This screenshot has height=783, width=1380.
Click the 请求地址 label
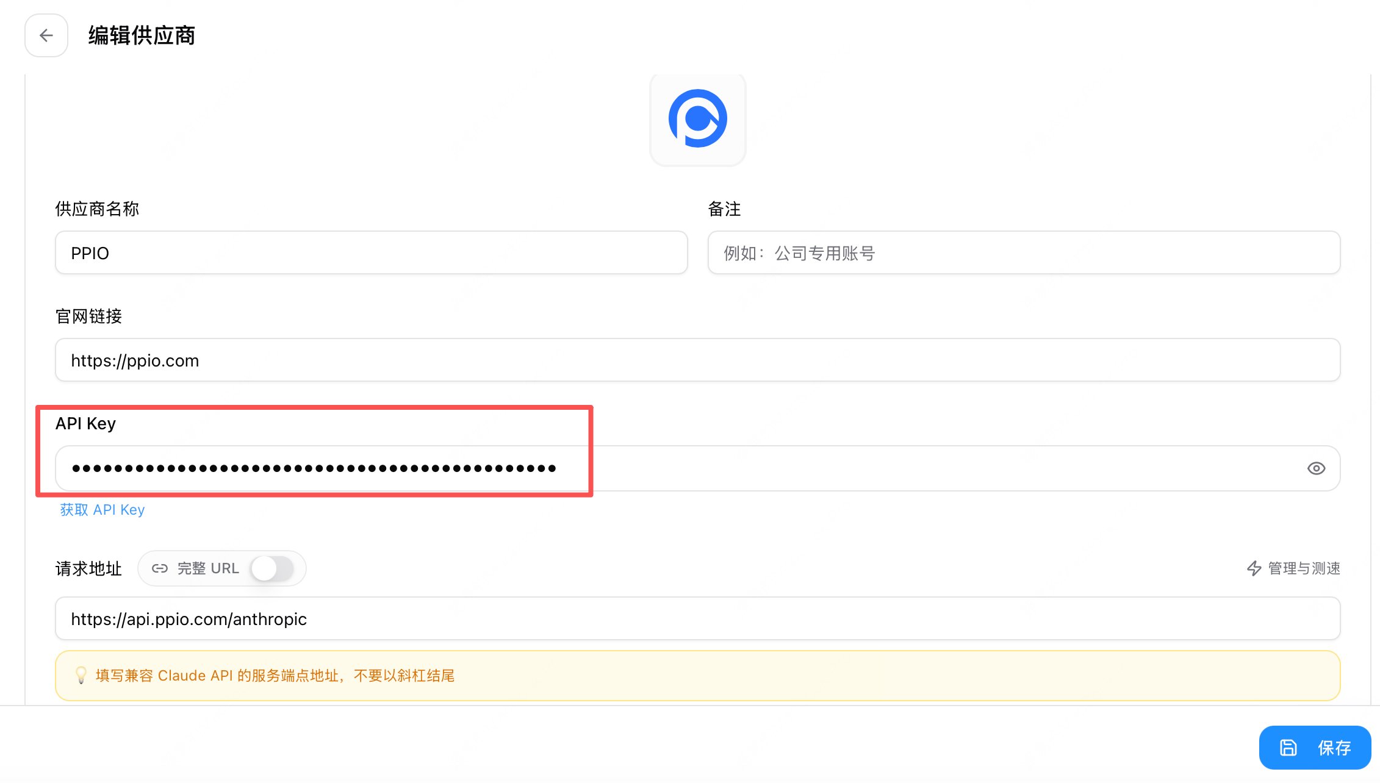(88, 568)
